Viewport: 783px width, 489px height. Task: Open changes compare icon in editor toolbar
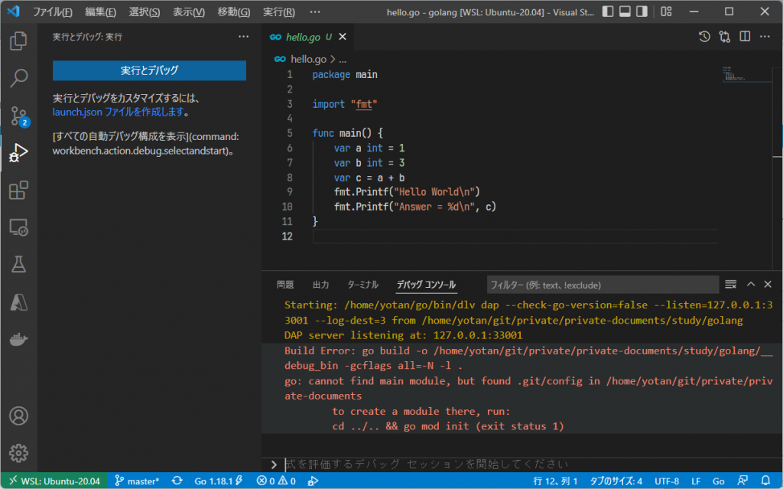[725, 37]
